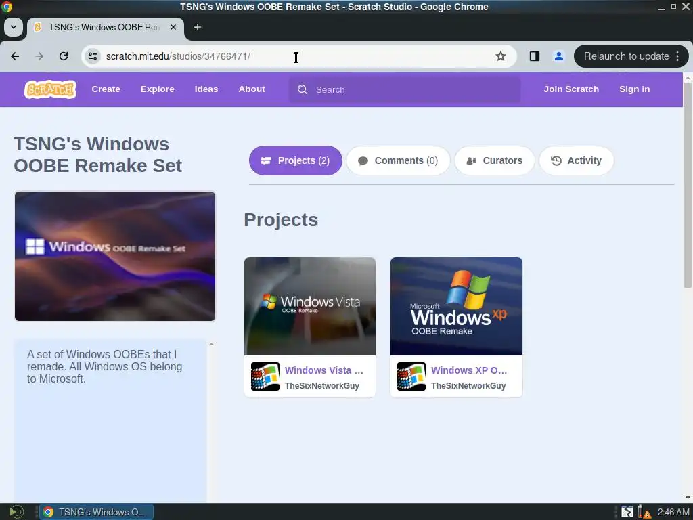Image resolution: width=693 pixels, height=520 pixels.
Task: Focus the Scratch Search field
Action: pos(405,90)
